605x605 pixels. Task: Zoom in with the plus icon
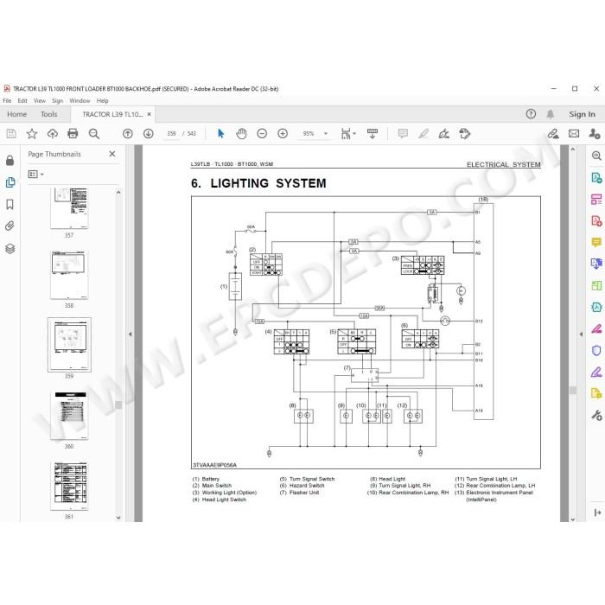[x=283, y=134]
